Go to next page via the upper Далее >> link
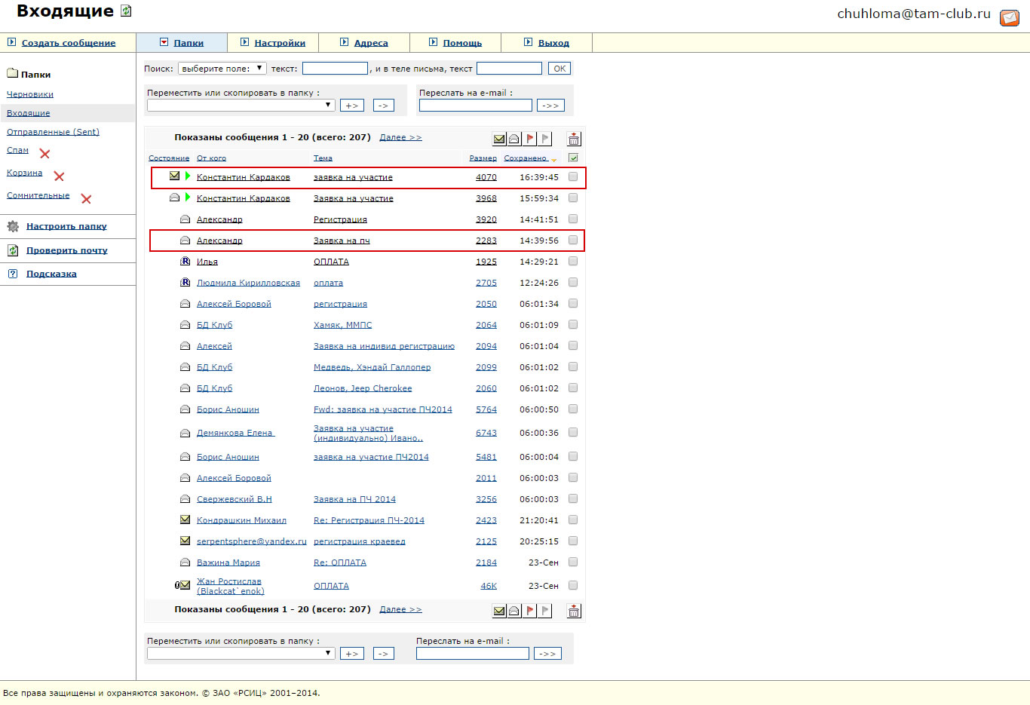 400,137
